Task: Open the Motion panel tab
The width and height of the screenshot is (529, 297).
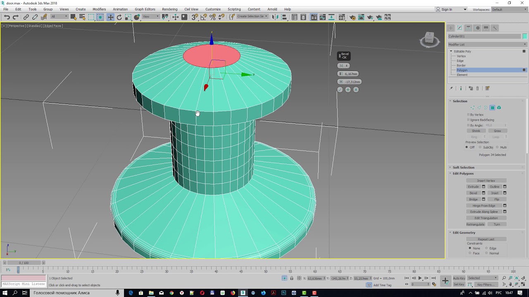Action: [477, 28]
